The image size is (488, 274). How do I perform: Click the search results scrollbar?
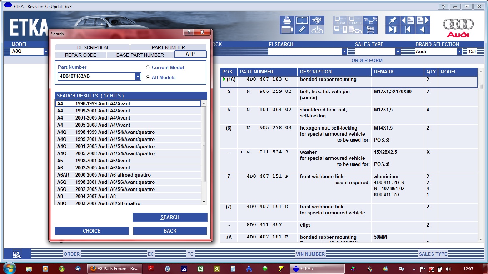pyautogui.click(x=204, y=144)
